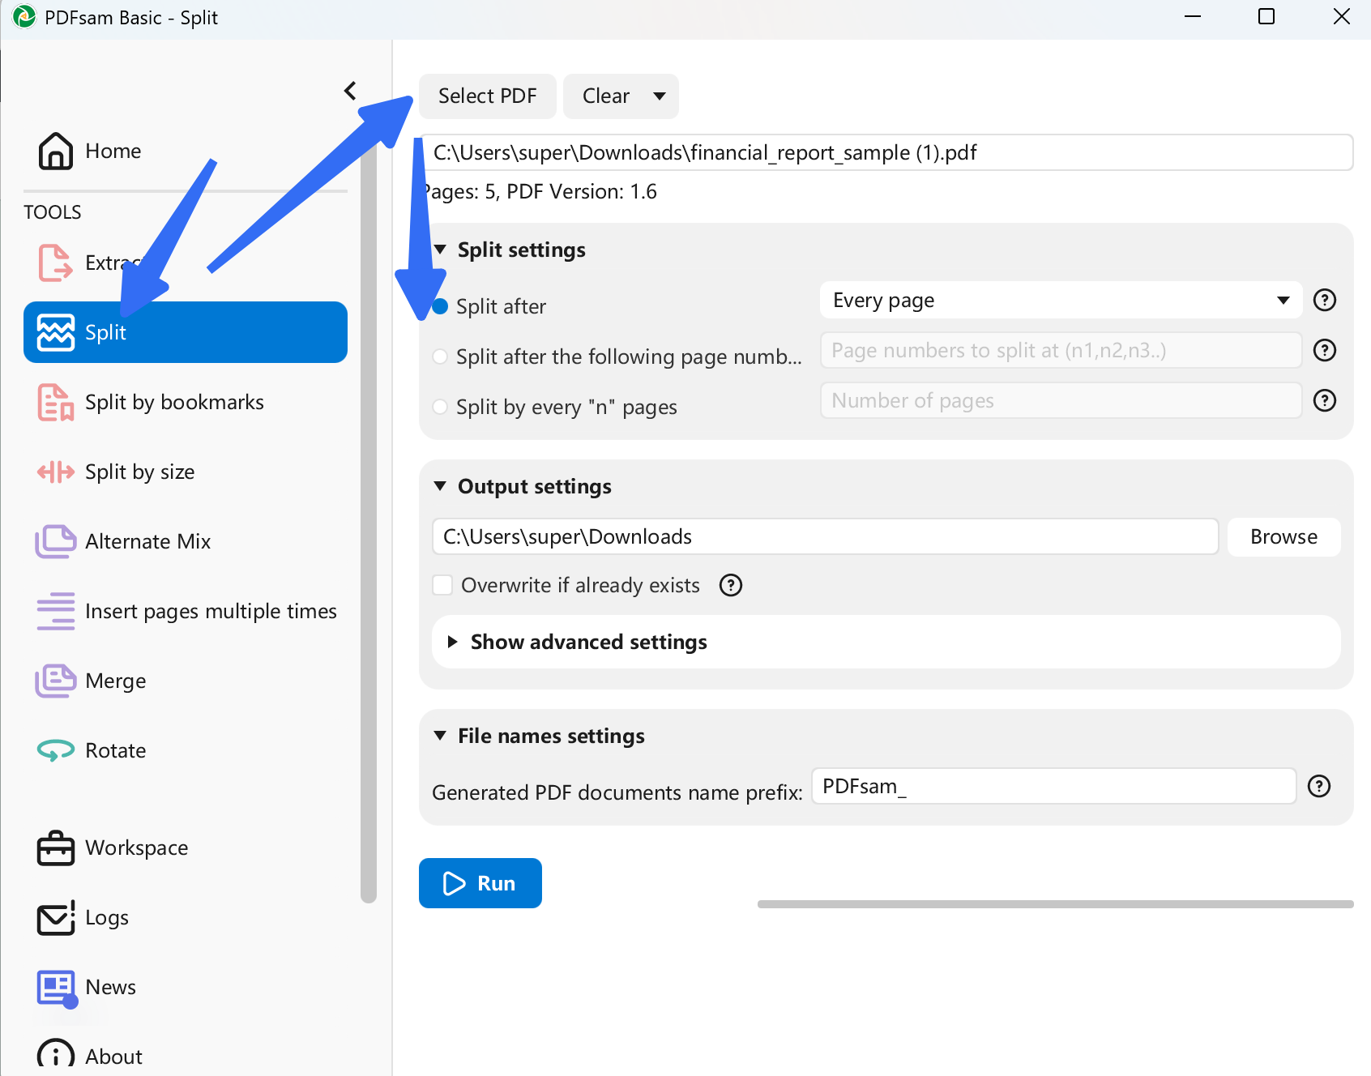
Task: Select the Split after radio button
Action: click(440, 306)
